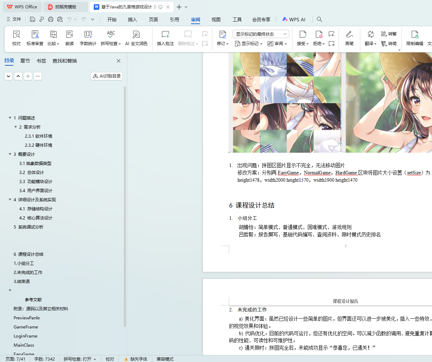Switch to the 插入 ribbon tab
Viewport: 432px width, 362px height.
tap(133, 20)
